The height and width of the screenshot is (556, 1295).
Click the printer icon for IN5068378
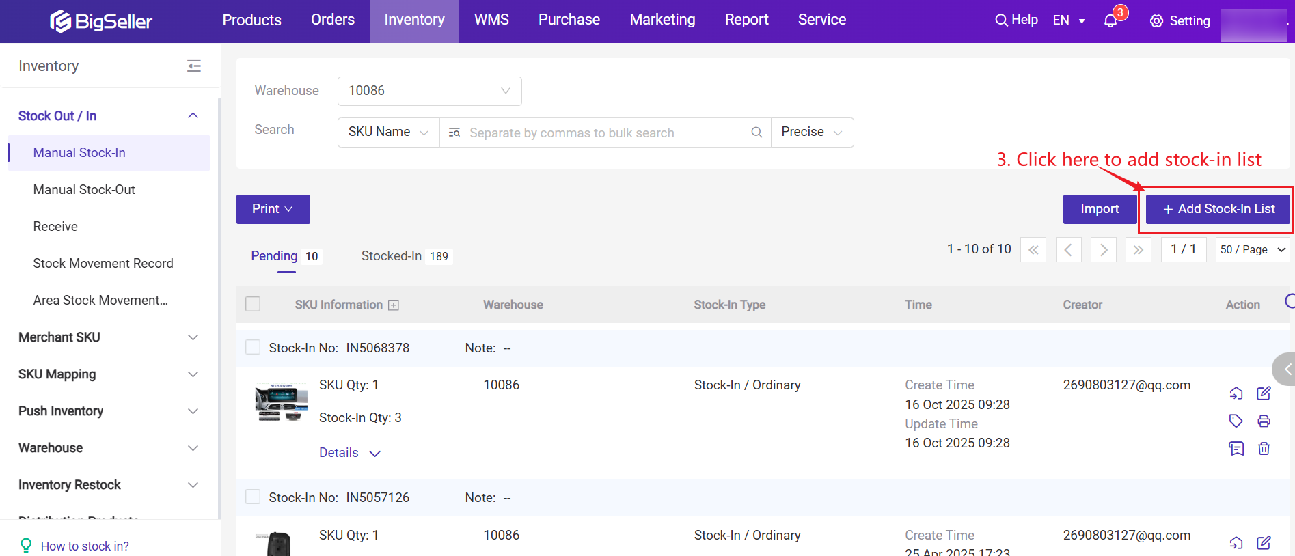pos(1264,421)
